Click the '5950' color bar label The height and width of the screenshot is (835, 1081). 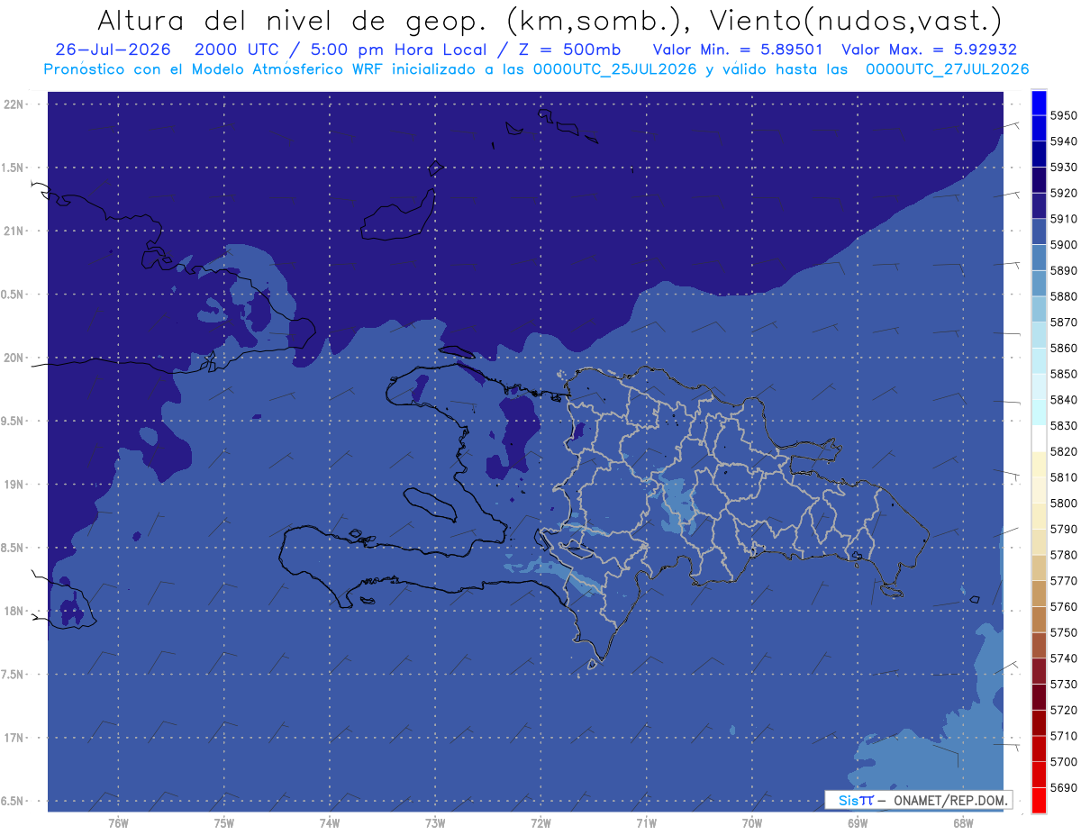click(1063, 116)
